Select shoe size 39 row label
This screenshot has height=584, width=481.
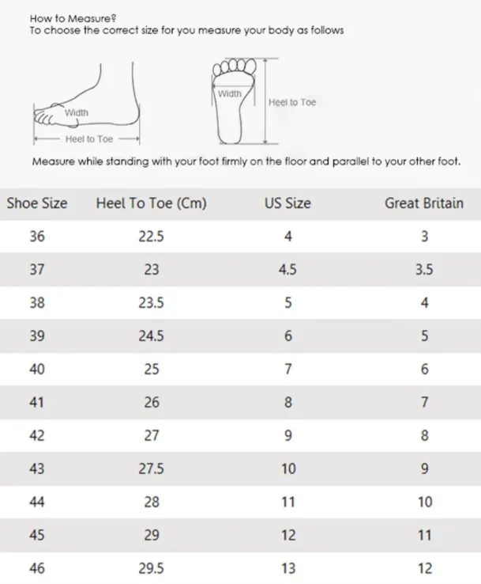pyautogui.click(x=37, y=336)
